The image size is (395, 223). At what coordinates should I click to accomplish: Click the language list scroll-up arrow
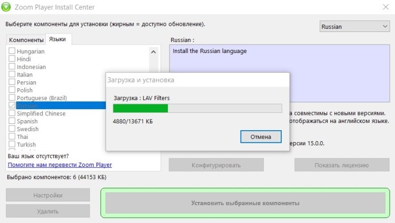pos(153,52)
